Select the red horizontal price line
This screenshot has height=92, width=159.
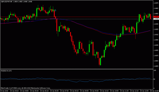[77, 17]
